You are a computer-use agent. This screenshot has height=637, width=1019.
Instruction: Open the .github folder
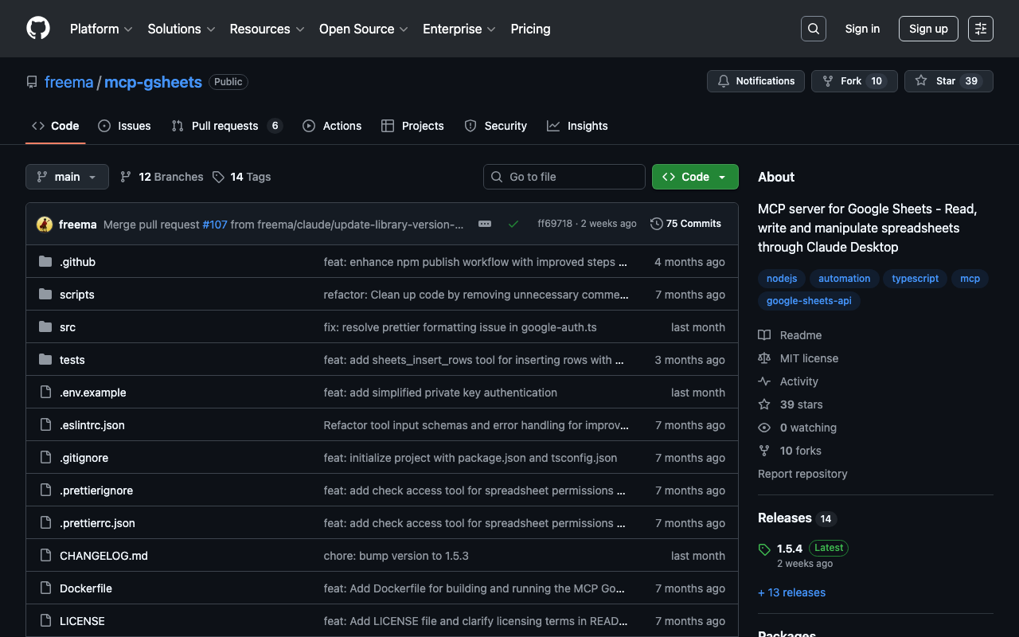77,262
